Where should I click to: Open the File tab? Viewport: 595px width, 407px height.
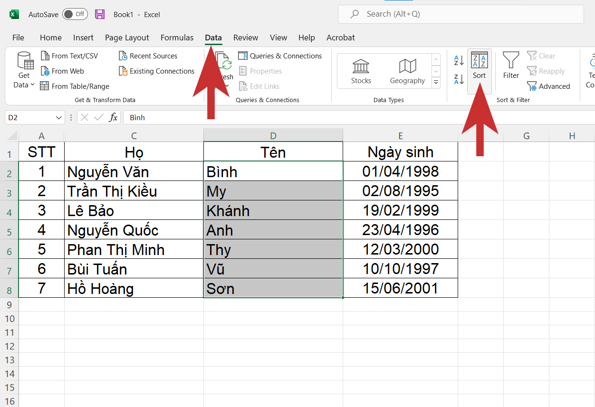click(18, 38)
